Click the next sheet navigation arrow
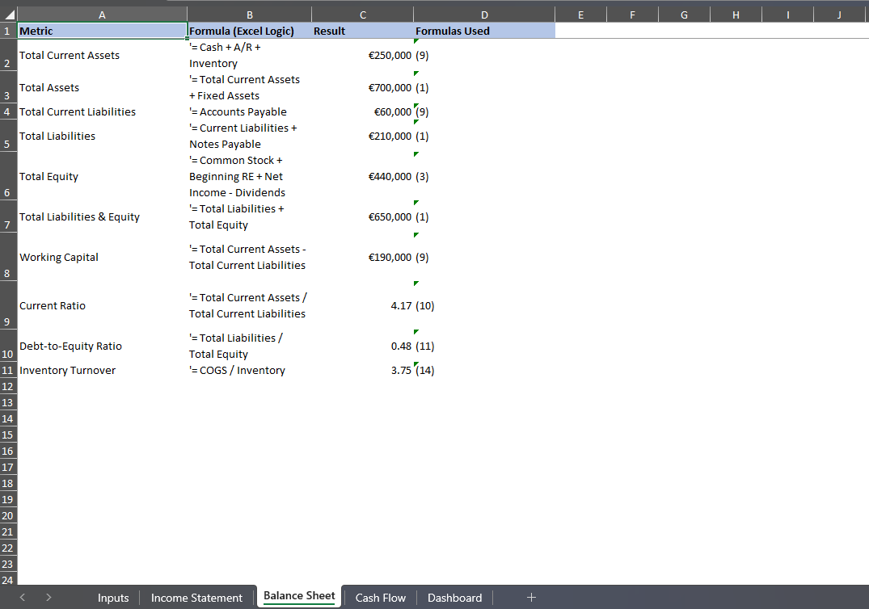This screenshot has width=869, height=609. tap(49, 598)
